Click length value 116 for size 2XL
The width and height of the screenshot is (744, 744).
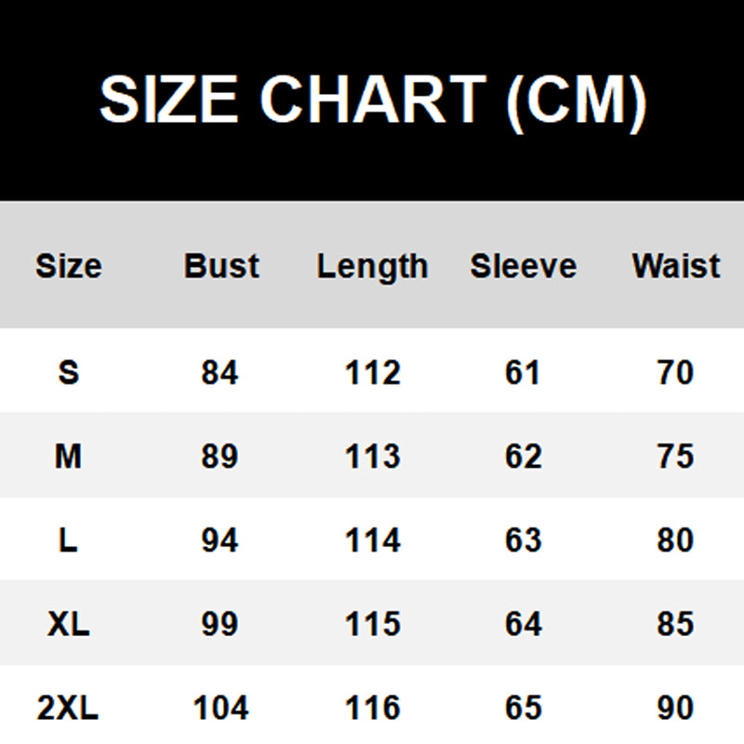[x=372, y=709]
